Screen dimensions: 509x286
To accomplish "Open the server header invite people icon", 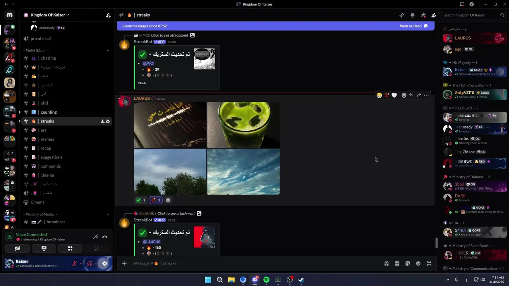I will pyautogui.click(x=108, y=15).
